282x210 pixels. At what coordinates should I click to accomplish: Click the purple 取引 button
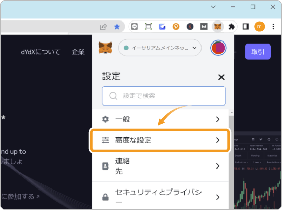[x=258, y=52]
